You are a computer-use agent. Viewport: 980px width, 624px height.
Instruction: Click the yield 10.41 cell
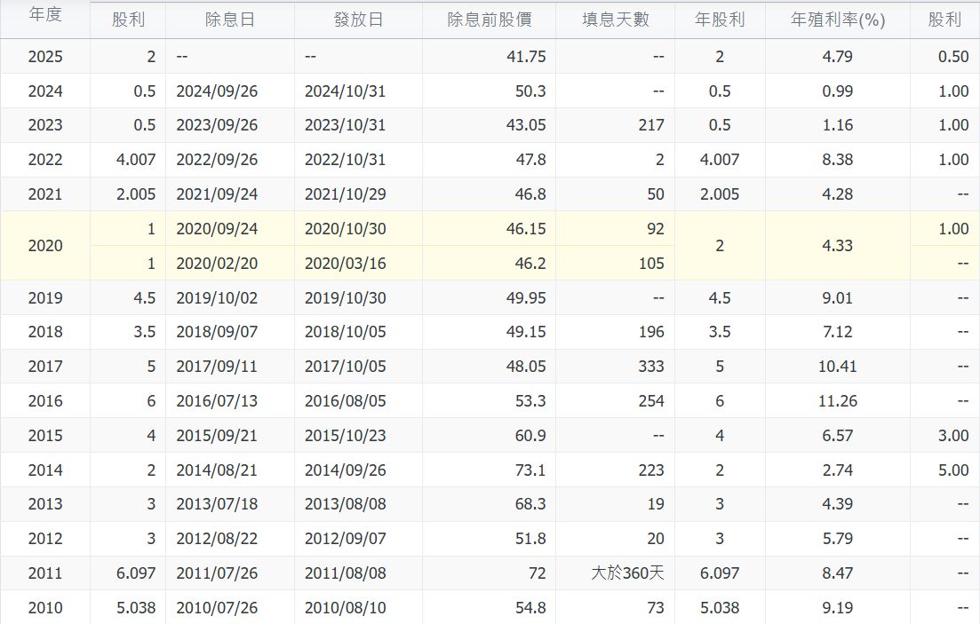838,367
